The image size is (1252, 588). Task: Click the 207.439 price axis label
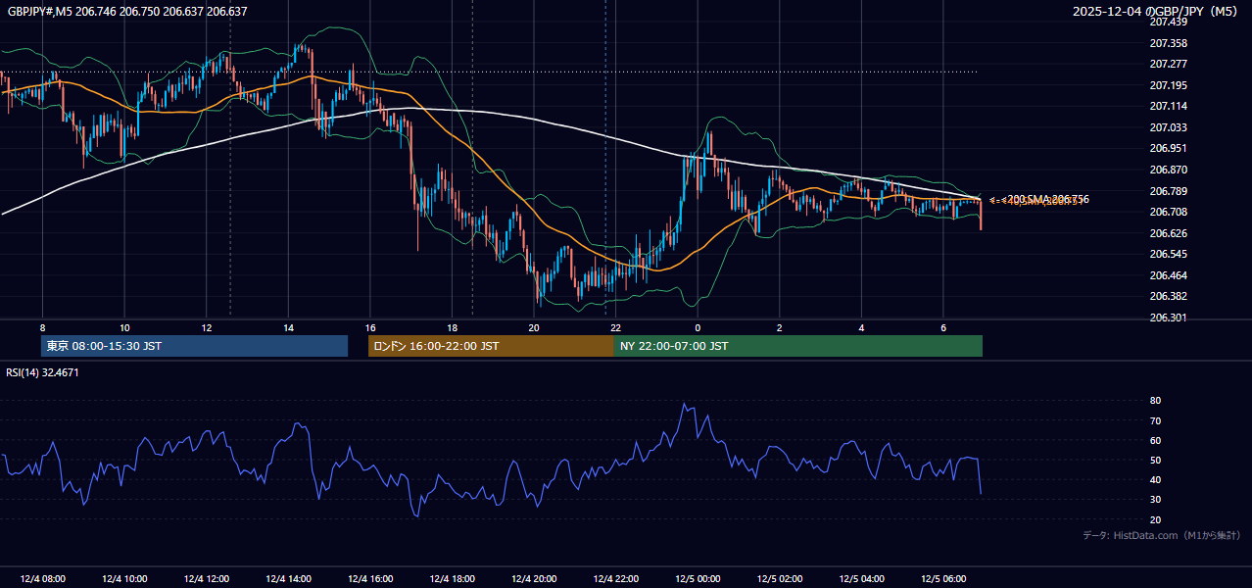coord(1168,22)
